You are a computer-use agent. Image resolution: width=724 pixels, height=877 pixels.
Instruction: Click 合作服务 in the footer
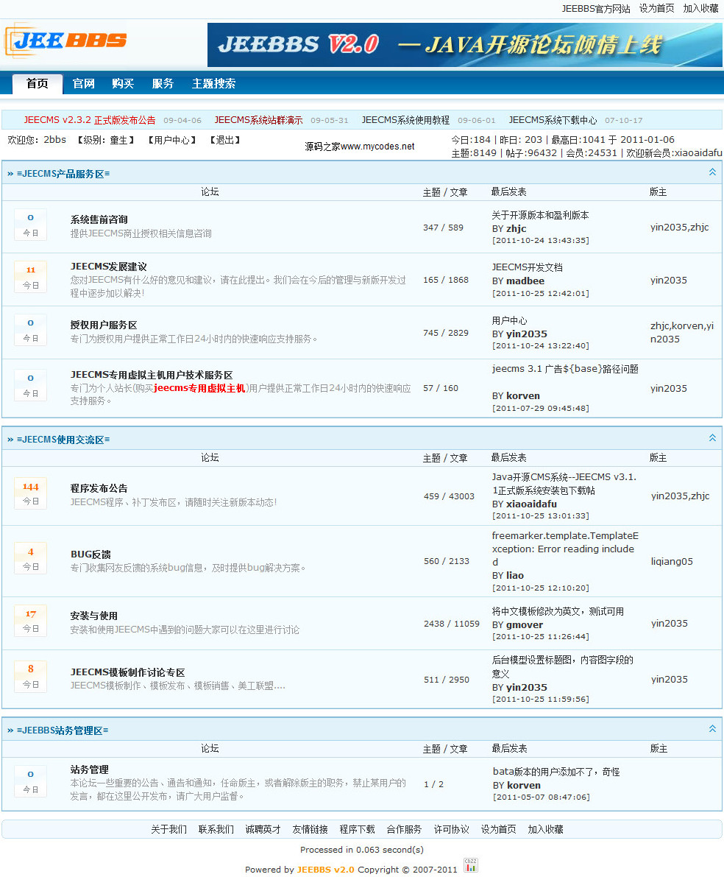(404, 829)
